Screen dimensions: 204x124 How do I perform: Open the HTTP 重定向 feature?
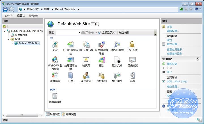click(86, 45)
